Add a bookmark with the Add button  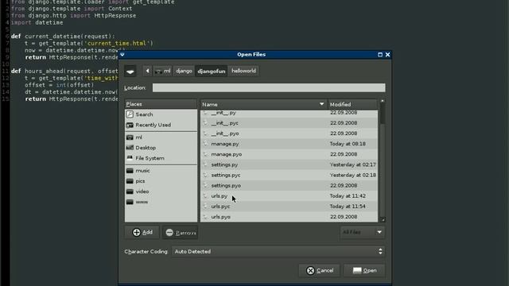click(x=142, y=232)
